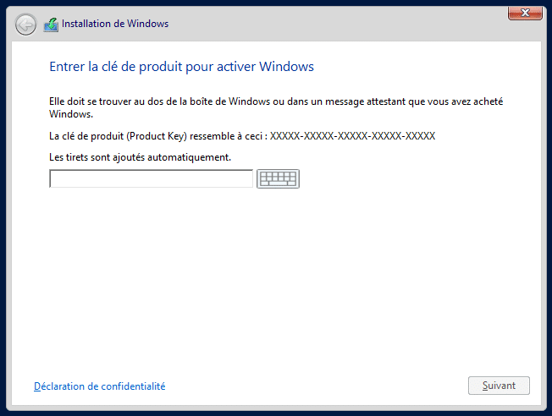Image resolution: width=552 pixels, height=416 pixels.
Task: Click the Suivant button
Action: 499,386
